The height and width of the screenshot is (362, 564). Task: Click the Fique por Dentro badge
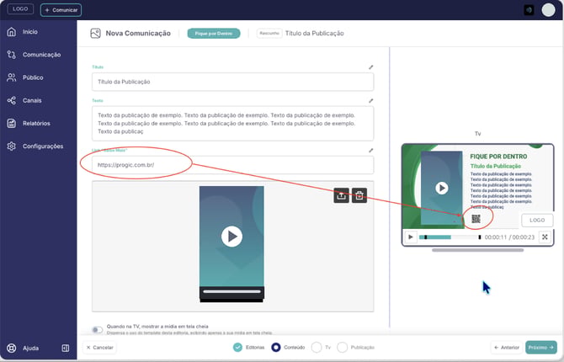click(214, 34)
